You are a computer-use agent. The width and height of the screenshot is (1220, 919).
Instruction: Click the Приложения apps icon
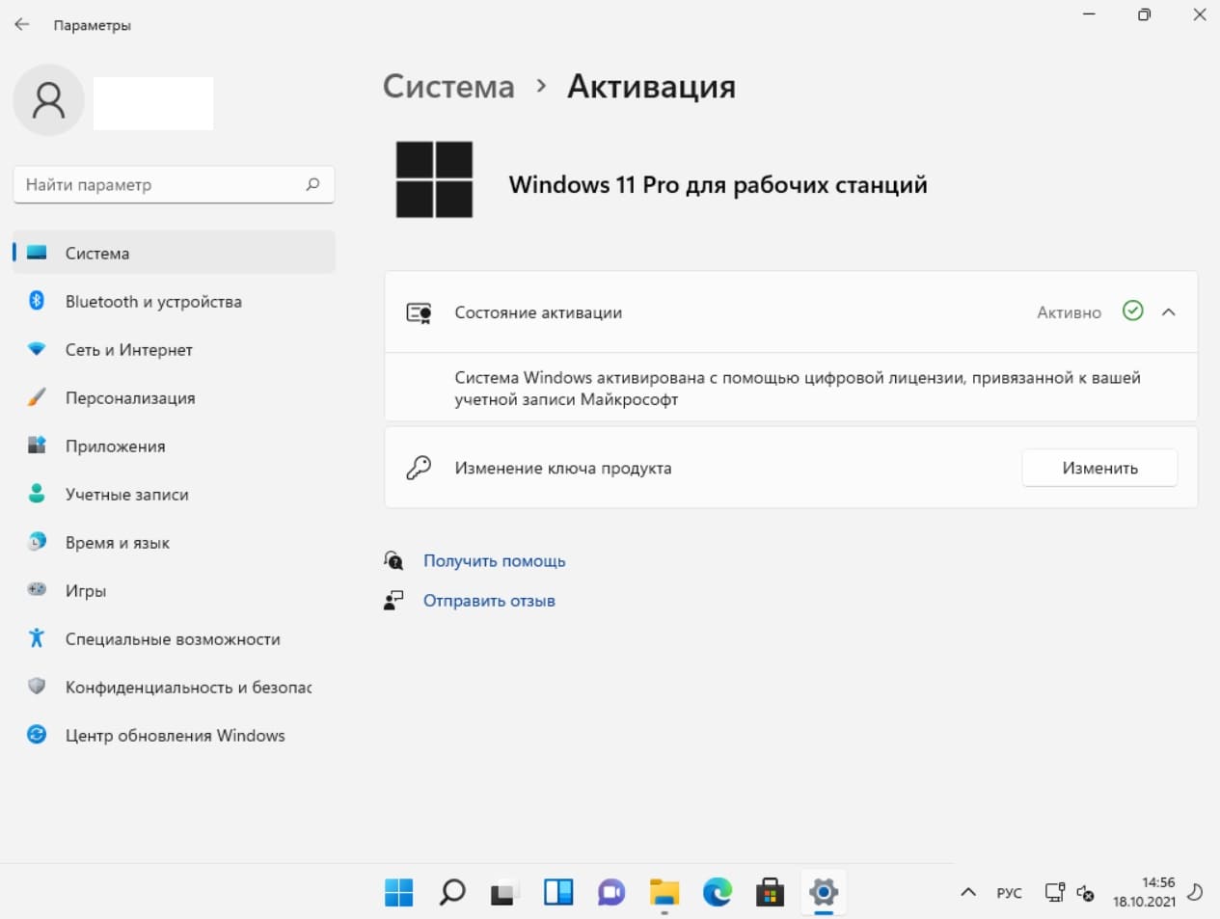click(37, 445)
